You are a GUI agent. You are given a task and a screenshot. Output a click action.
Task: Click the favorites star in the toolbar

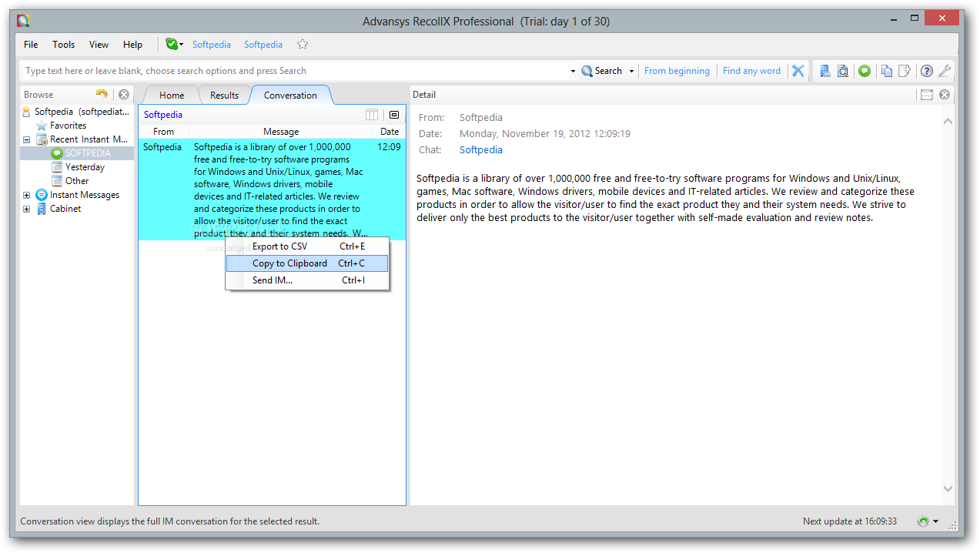click(x=303, y=45)
